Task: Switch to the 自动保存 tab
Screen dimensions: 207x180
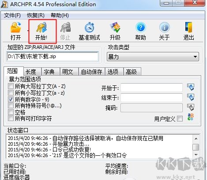Action: [x=92, y=72]
